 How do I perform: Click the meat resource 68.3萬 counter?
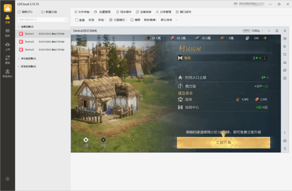[x=178, y=38]
